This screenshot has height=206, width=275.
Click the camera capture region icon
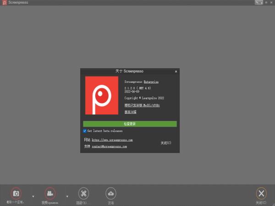point(16,193)
